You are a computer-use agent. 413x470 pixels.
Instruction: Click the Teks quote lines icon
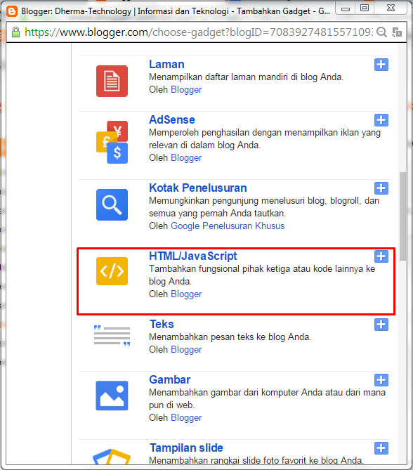[112, 335]
